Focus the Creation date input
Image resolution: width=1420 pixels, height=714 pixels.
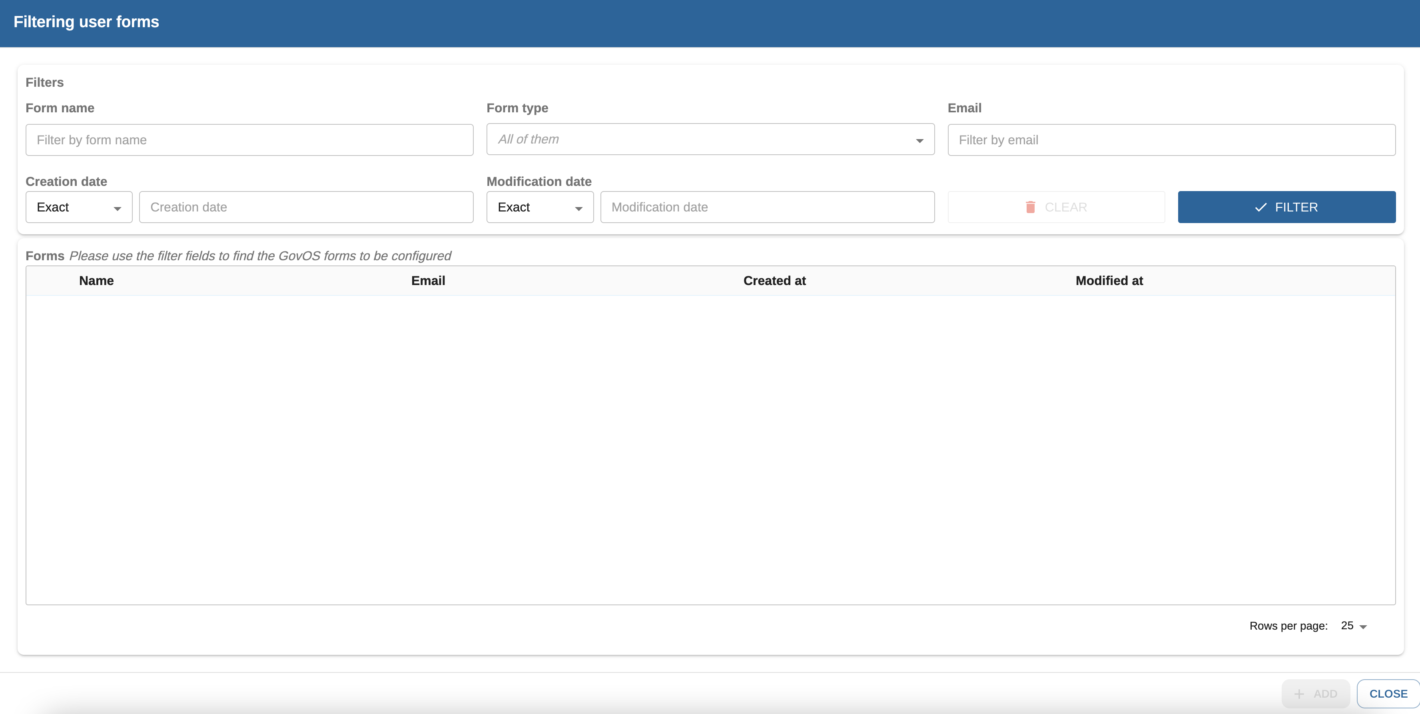(x=306, y=207)
